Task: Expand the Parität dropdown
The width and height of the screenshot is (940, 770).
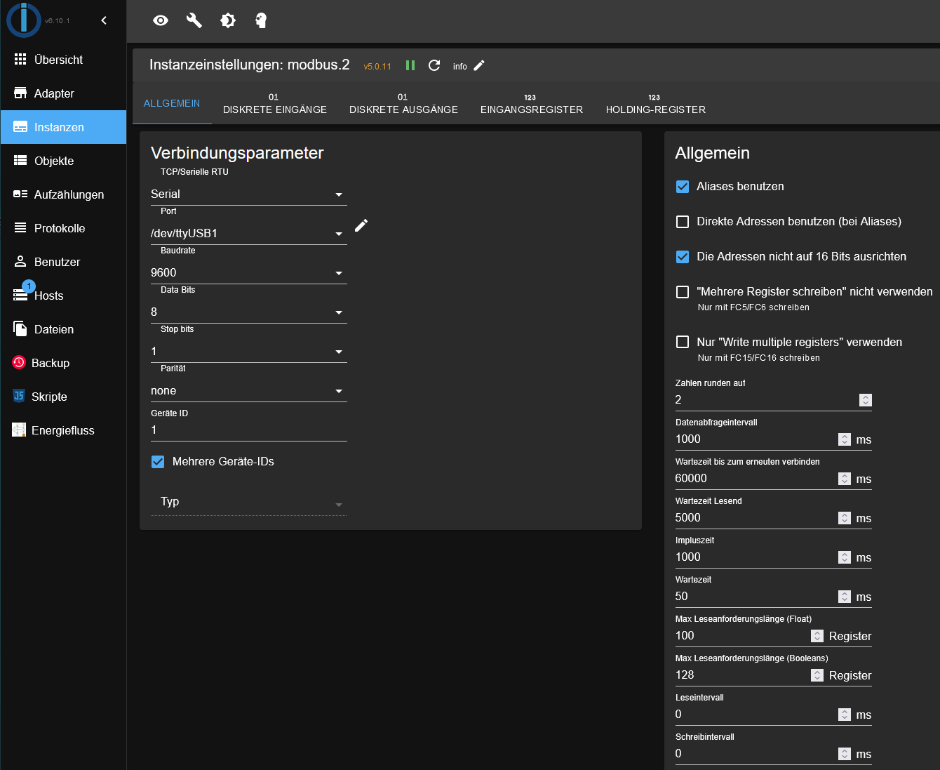Action: pyautogui.click(x=248, y=391)
